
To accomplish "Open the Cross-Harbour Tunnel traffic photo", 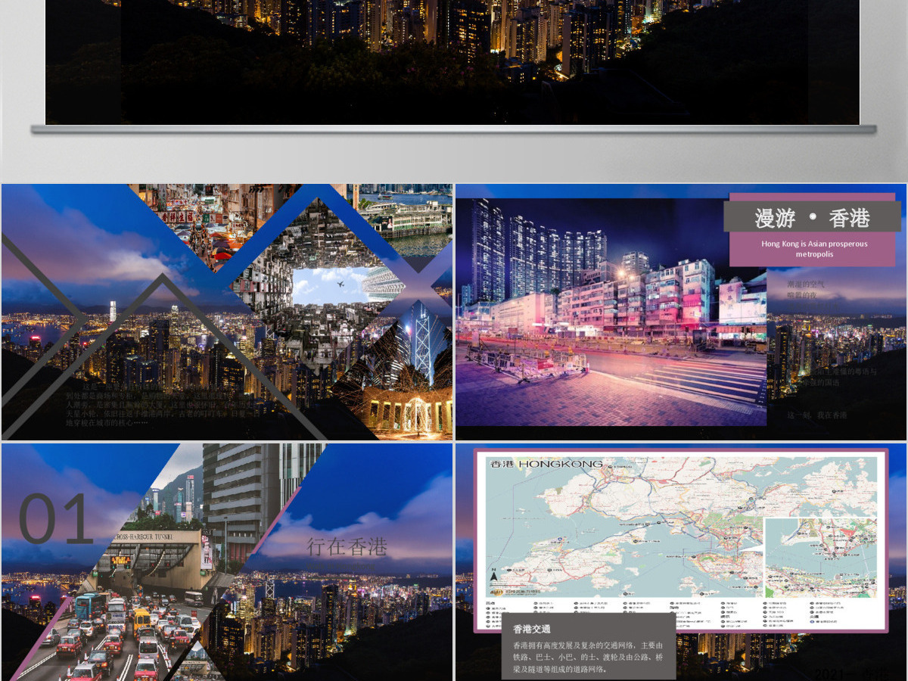I will [x=144, y=590].
